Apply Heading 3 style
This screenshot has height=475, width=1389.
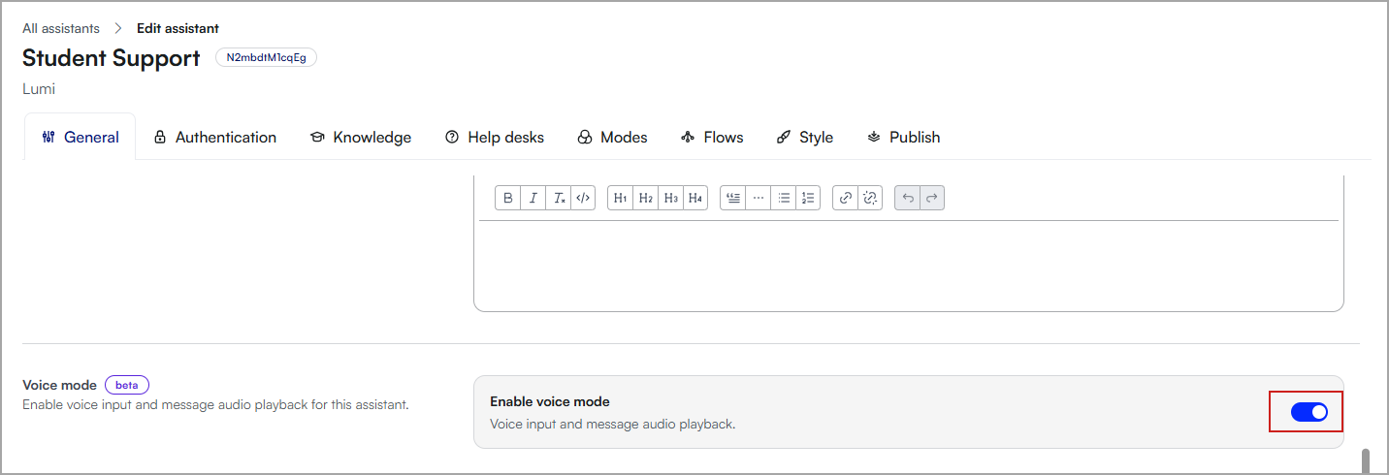click(x=670, y=198)
